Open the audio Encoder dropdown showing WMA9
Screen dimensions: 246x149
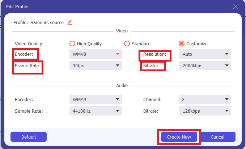pos(96,99)
